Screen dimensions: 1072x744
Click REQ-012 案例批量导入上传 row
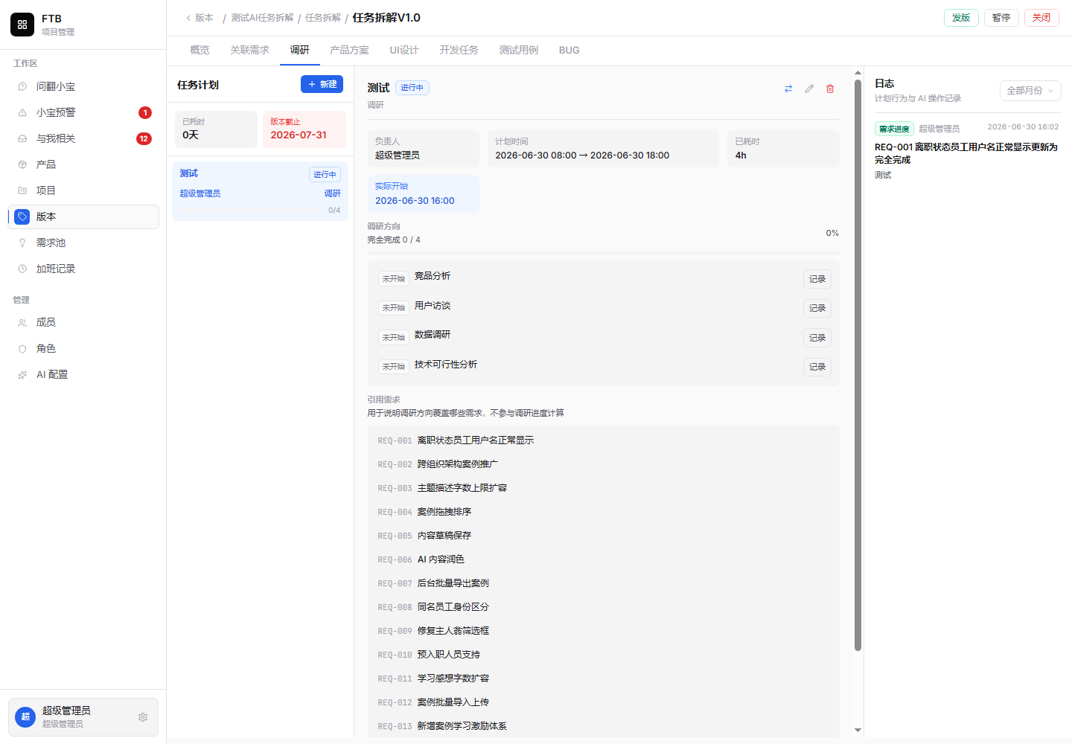[x=603, y=702]
